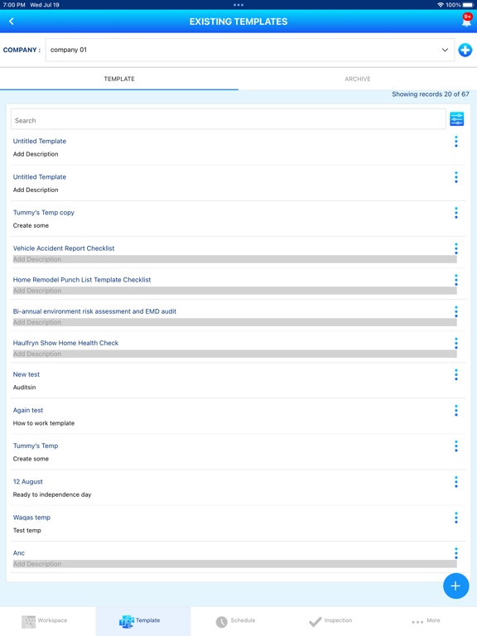
Task: Open options menu for Anc template
Action: (x=456, y=553)
